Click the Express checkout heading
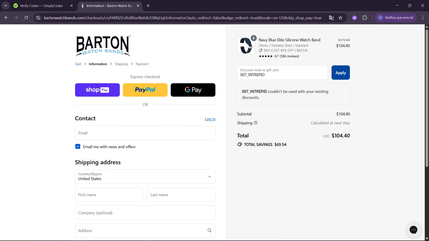Screen dimensions: 429x241 click(x=145, y=77)
